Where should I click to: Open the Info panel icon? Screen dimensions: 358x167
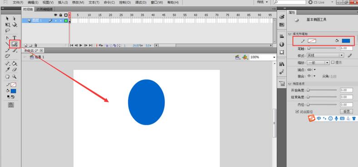click(x=282, y=44)
